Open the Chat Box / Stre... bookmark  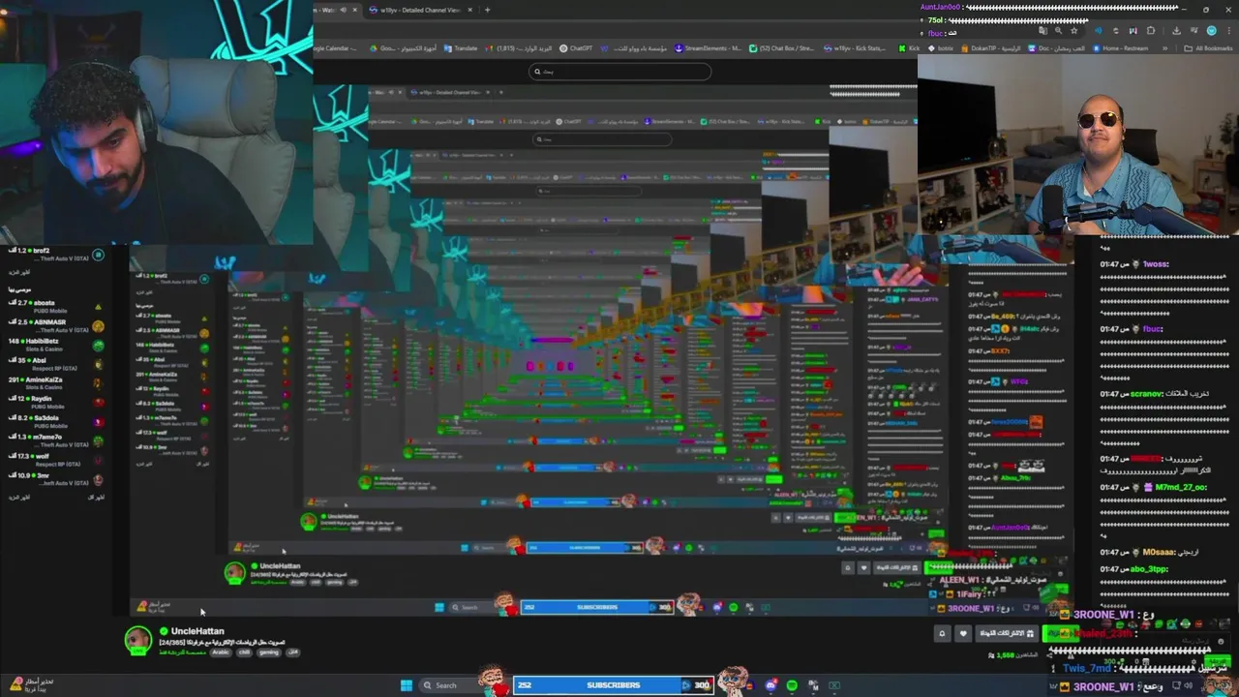point(781,48)
